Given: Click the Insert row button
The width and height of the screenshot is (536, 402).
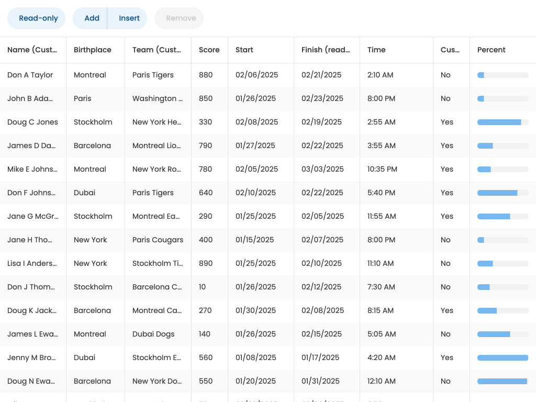Looking at the screenshot, I should [129, 18].
